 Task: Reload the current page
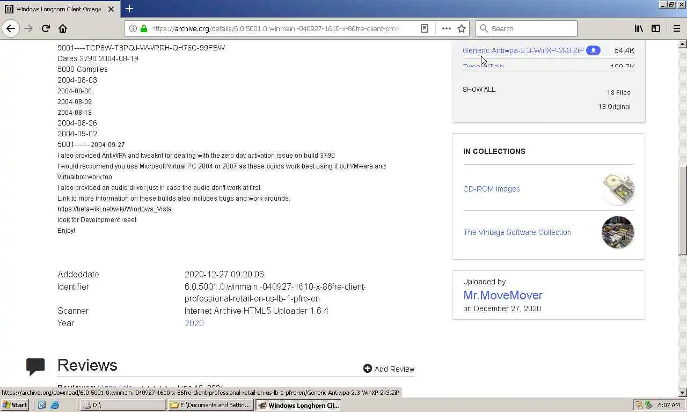click(46, 28)
